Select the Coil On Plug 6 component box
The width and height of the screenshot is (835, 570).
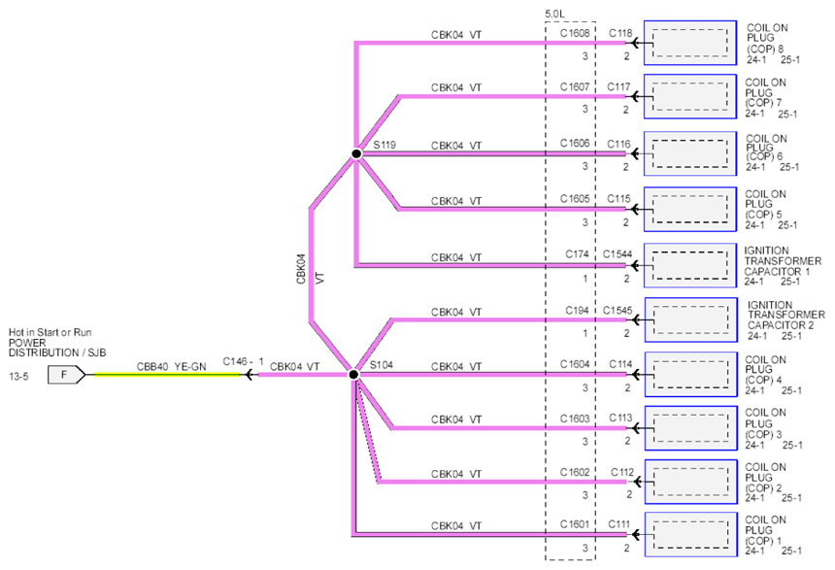pyautogui.click(x=690, y=153)
